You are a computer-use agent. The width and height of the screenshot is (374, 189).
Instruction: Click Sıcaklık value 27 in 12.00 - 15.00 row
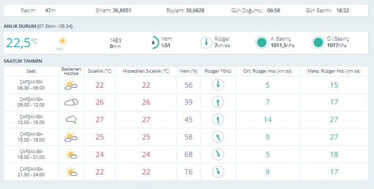click(100, 120)
